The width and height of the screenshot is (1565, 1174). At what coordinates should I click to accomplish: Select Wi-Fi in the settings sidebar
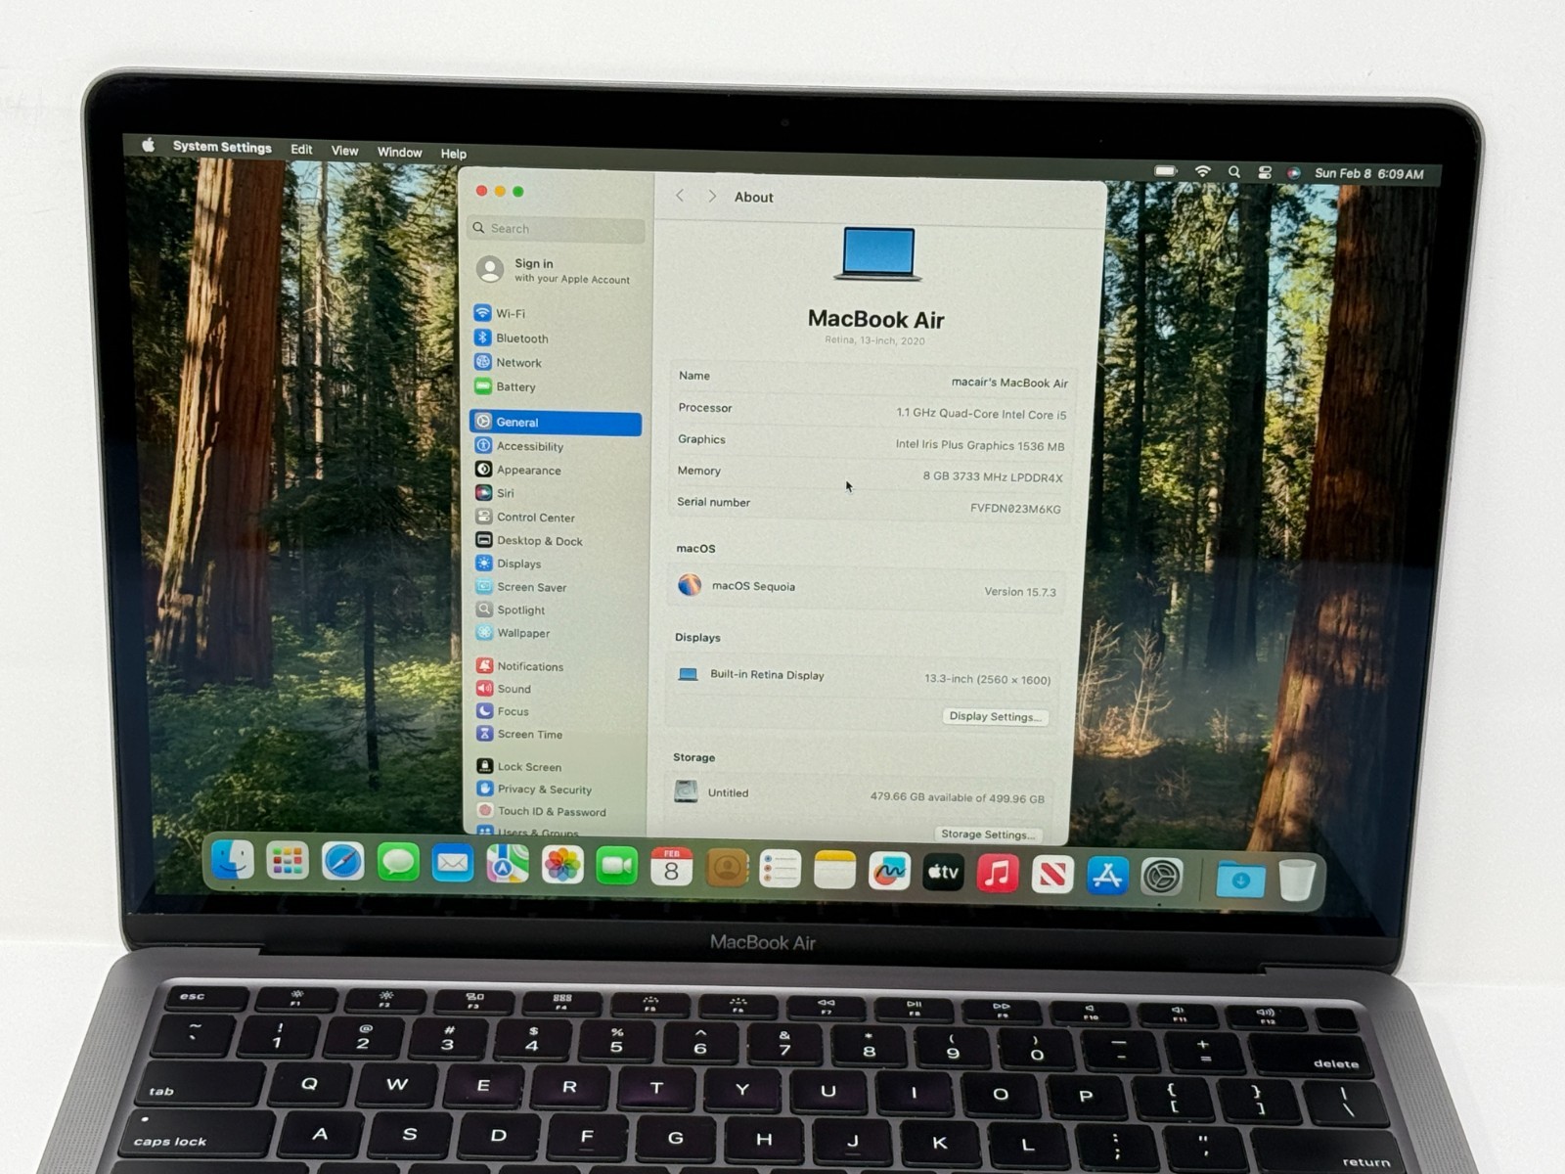(x=556, y=313)
